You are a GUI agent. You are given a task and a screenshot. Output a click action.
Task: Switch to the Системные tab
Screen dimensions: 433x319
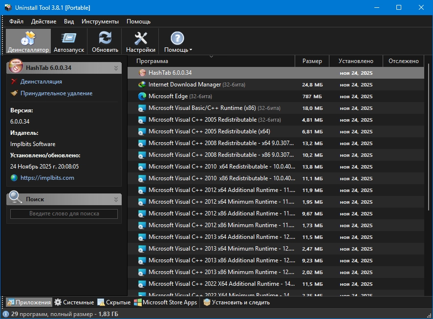click(74, 302)
